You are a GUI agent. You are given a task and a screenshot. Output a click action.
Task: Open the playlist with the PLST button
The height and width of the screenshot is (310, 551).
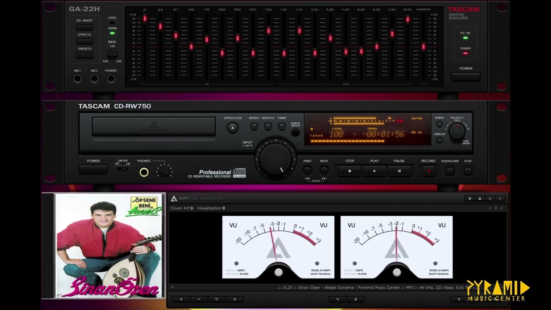[468, 171]
